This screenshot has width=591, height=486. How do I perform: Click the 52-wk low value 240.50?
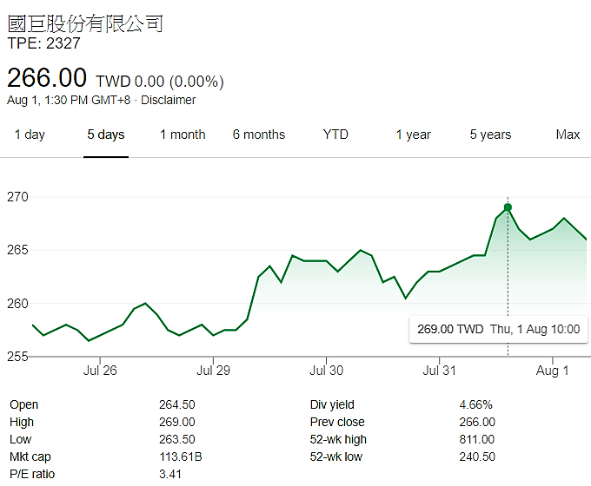pyautogui.click(x=477, y=456)
